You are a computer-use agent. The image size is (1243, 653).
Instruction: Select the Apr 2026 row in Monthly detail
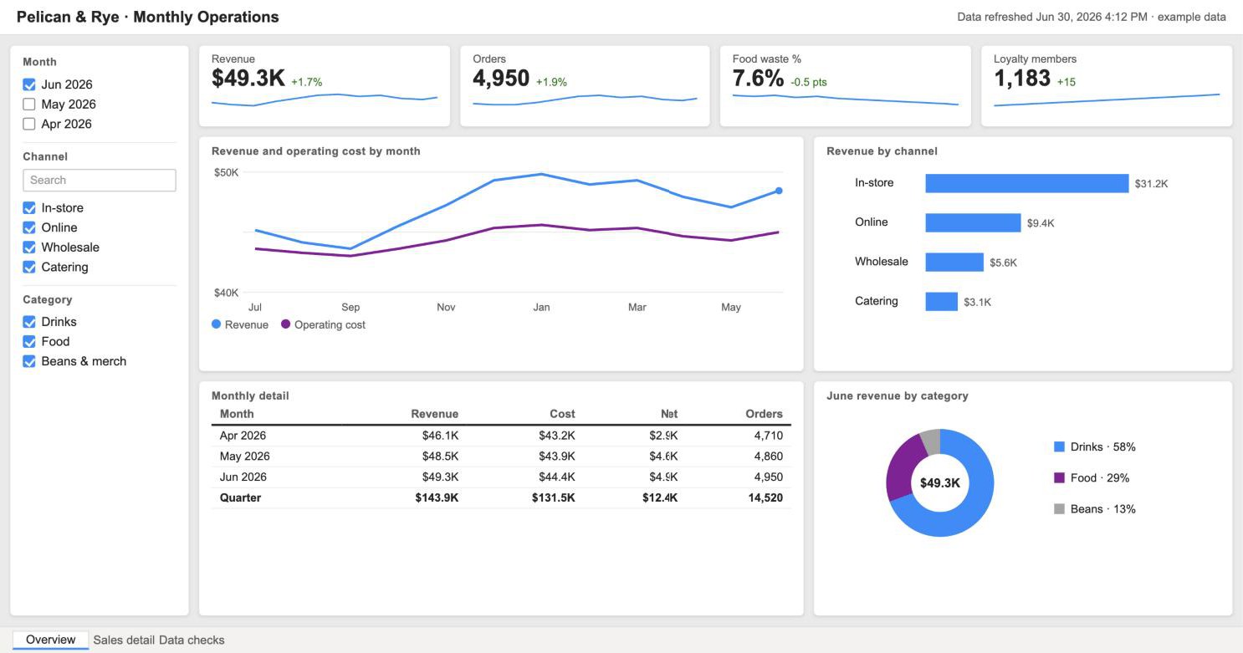(501, 436)
